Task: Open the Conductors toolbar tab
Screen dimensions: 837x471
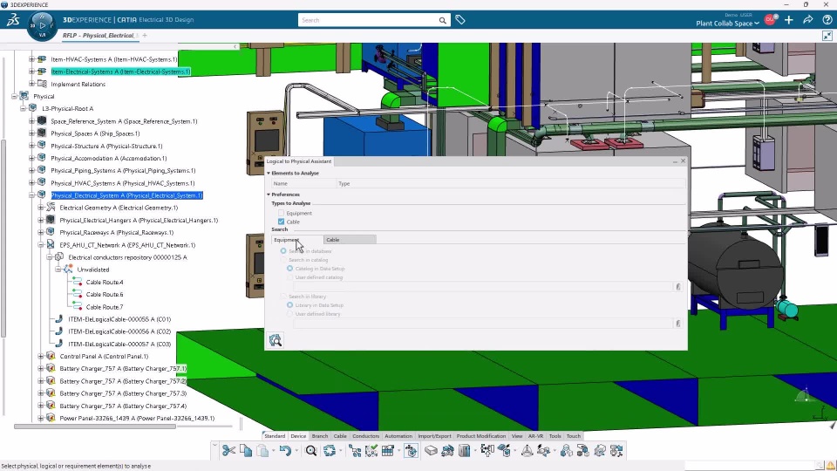Action: click(365, 436)
